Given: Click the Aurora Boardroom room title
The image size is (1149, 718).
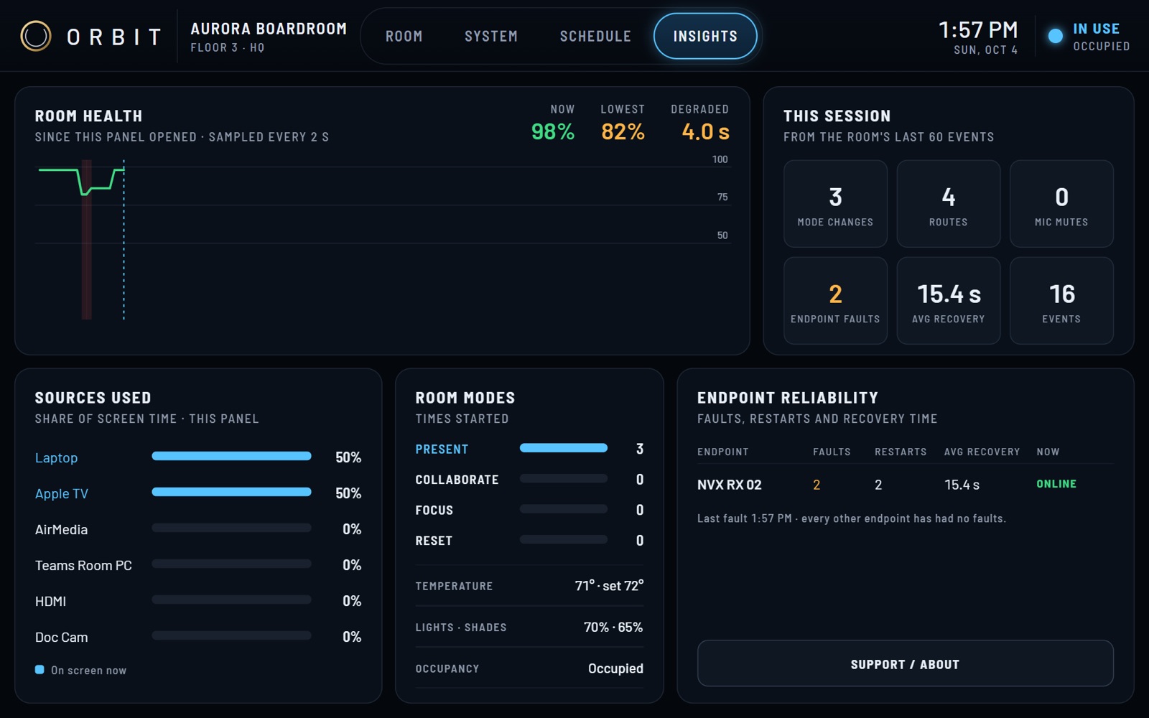Looking at the screenshot, I should 269,29.
